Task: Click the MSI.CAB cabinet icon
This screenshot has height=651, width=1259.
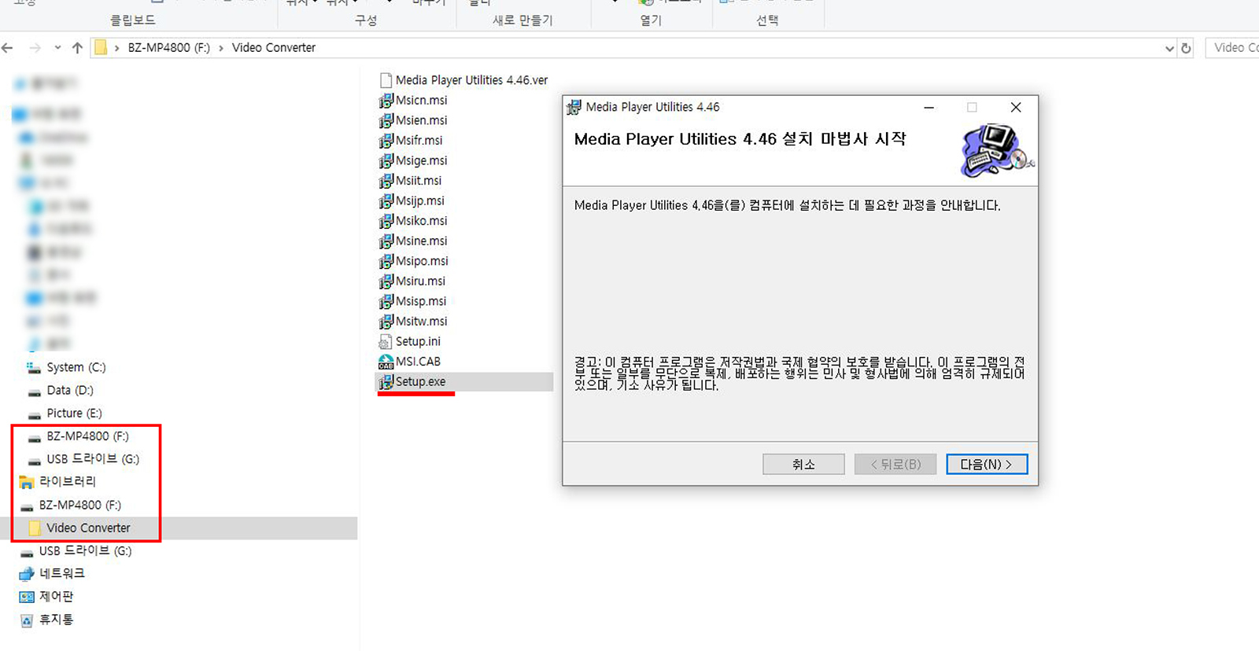Action: [386, 362]
